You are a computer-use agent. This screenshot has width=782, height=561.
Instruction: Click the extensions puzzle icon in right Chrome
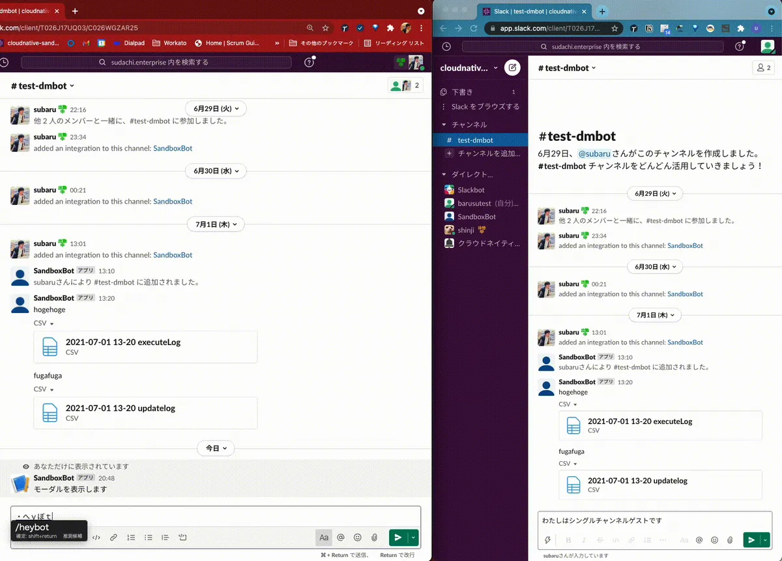click(x=740, y=29)
